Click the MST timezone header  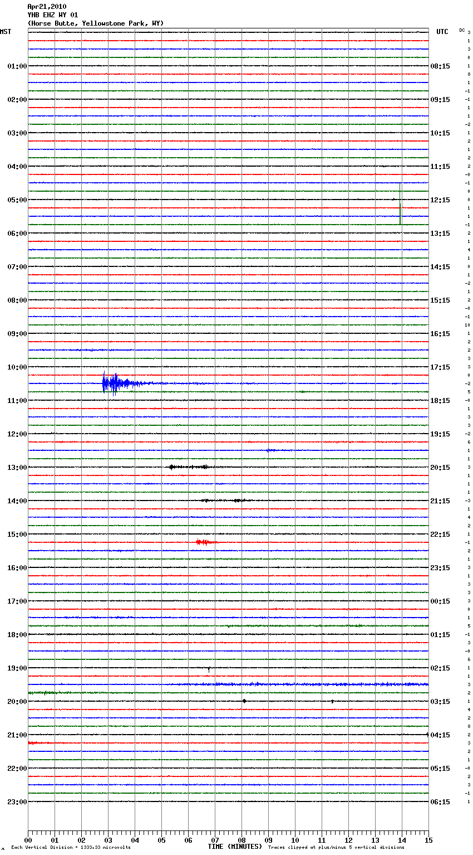click(x=6, y=32)
